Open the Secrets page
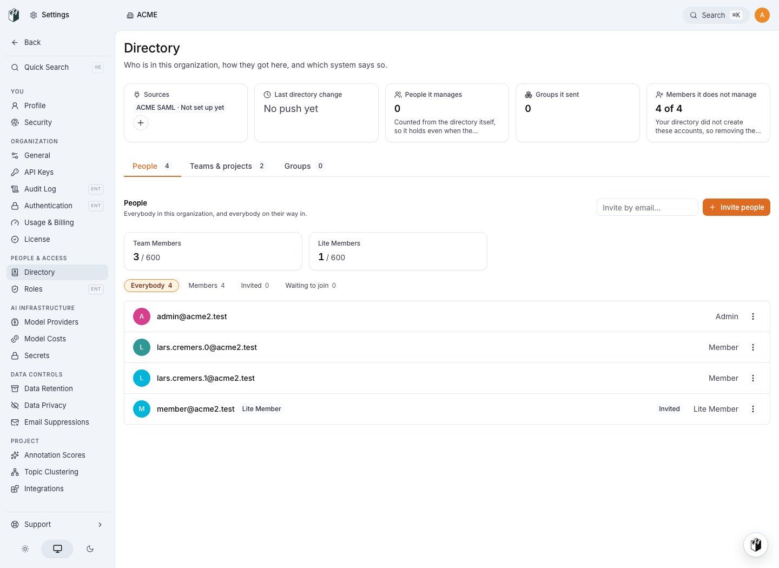The width and height of the screenshot is (779, 568). coord(57,355)
